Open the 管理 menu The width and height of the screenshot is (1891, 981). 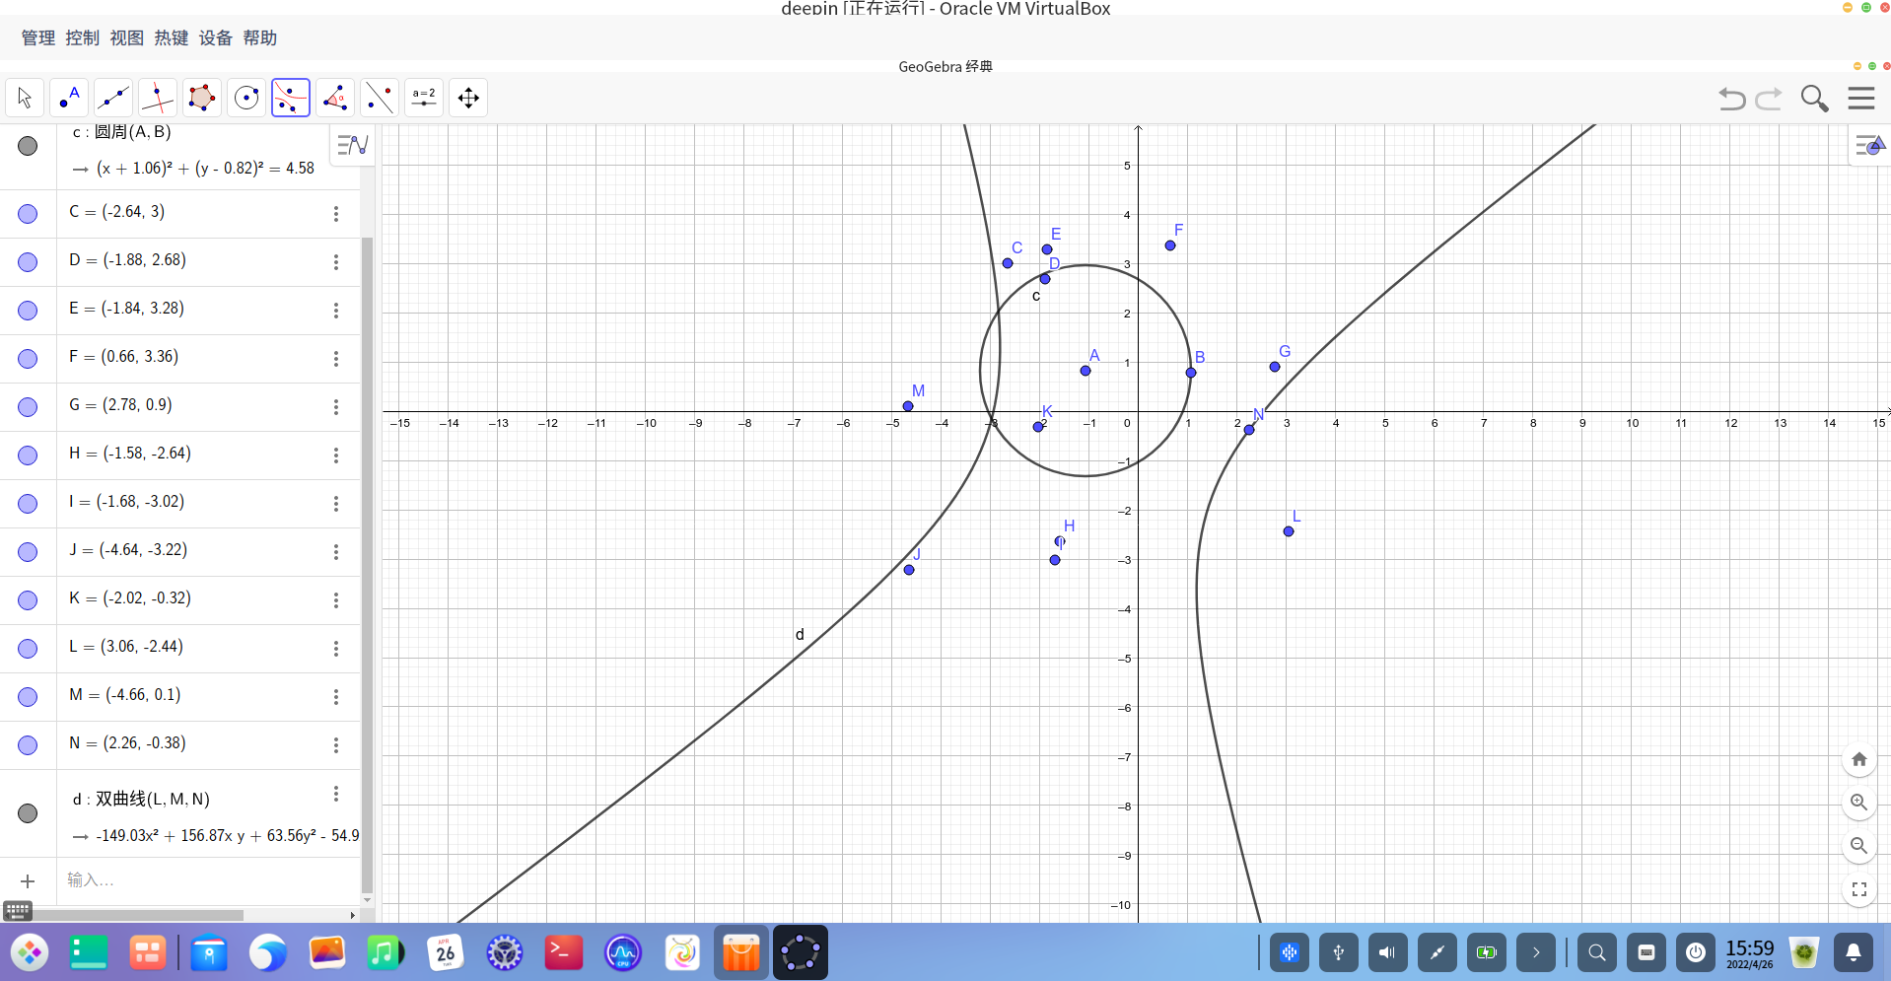coord(38,38)
